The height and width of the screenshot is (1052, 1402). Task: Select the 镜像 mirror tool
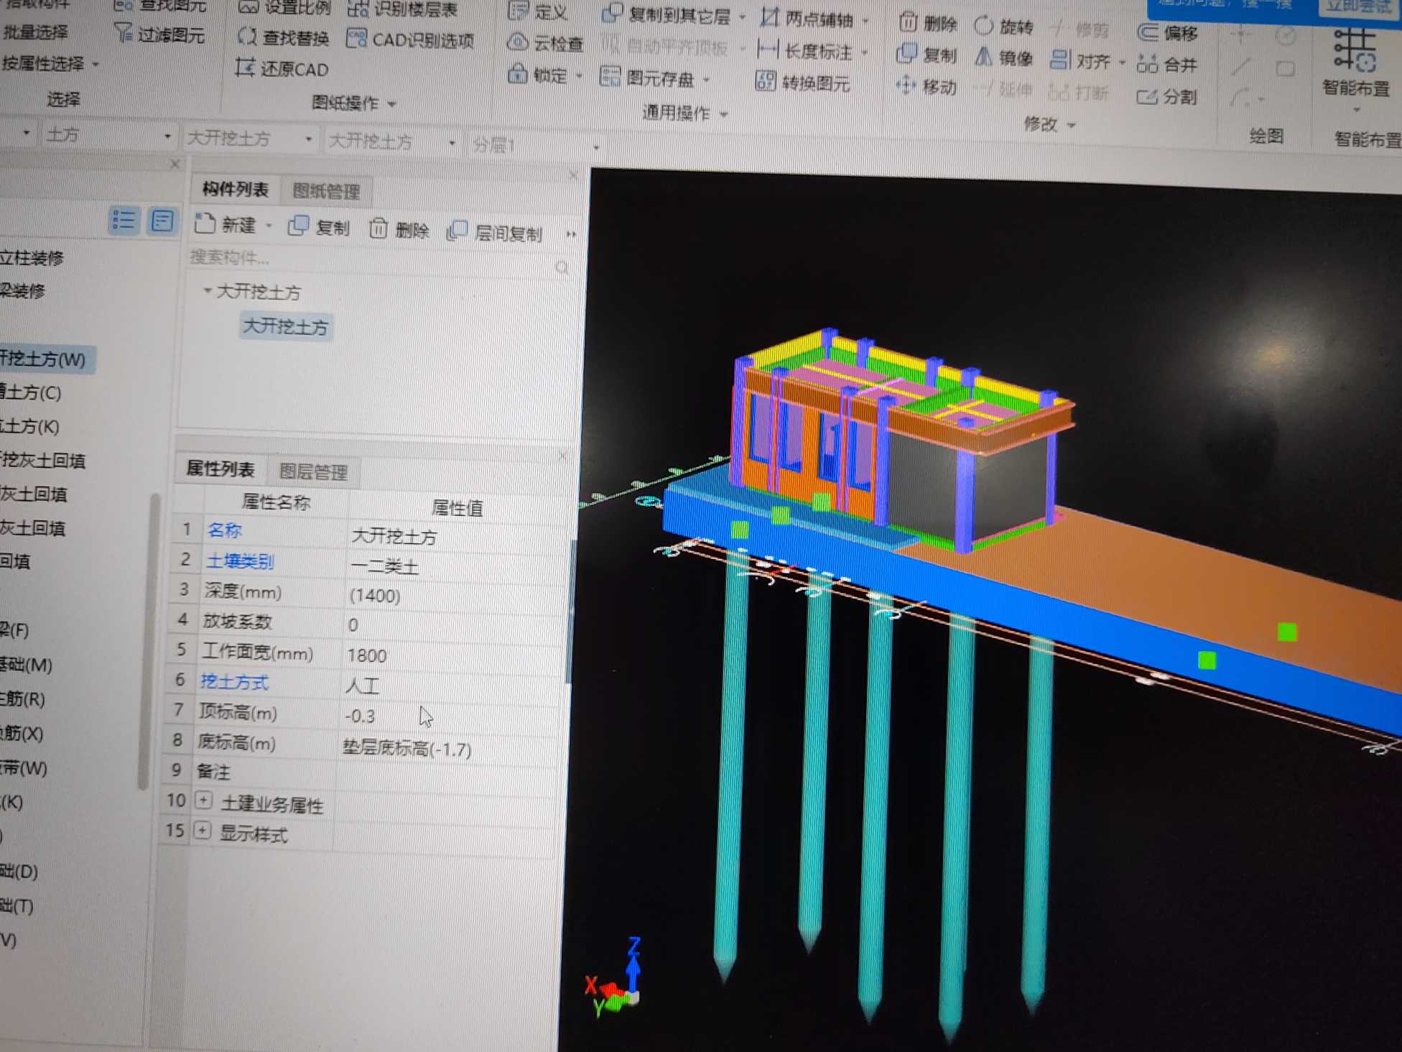pyautogui.click(x=1003, y=57)
